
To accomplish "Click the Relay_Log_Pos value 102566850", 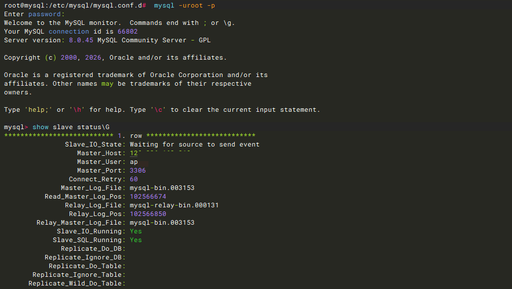I will tap(148, 214).
